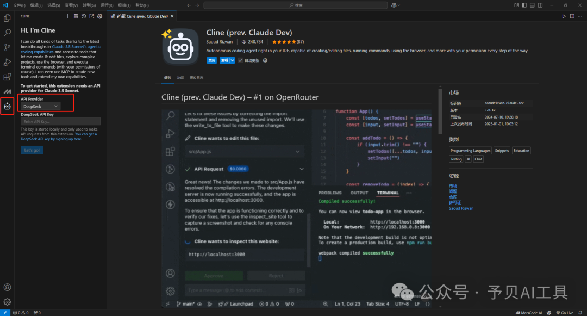Close the Cline extension editor tab
The height and width of the screenshot is (316, 587).
[172, 16]
